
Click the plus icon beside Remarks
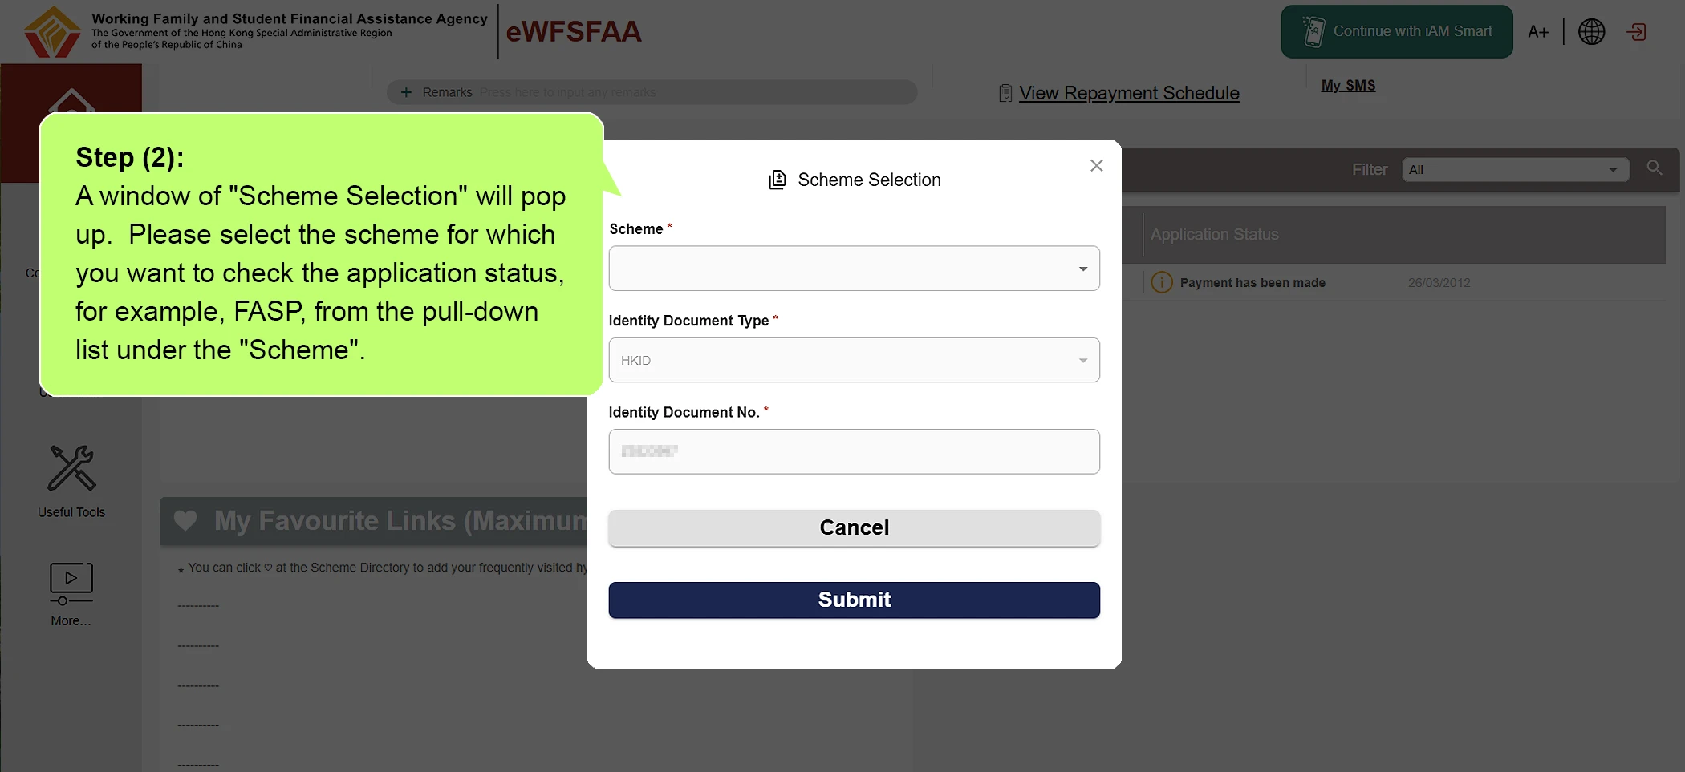406,92
